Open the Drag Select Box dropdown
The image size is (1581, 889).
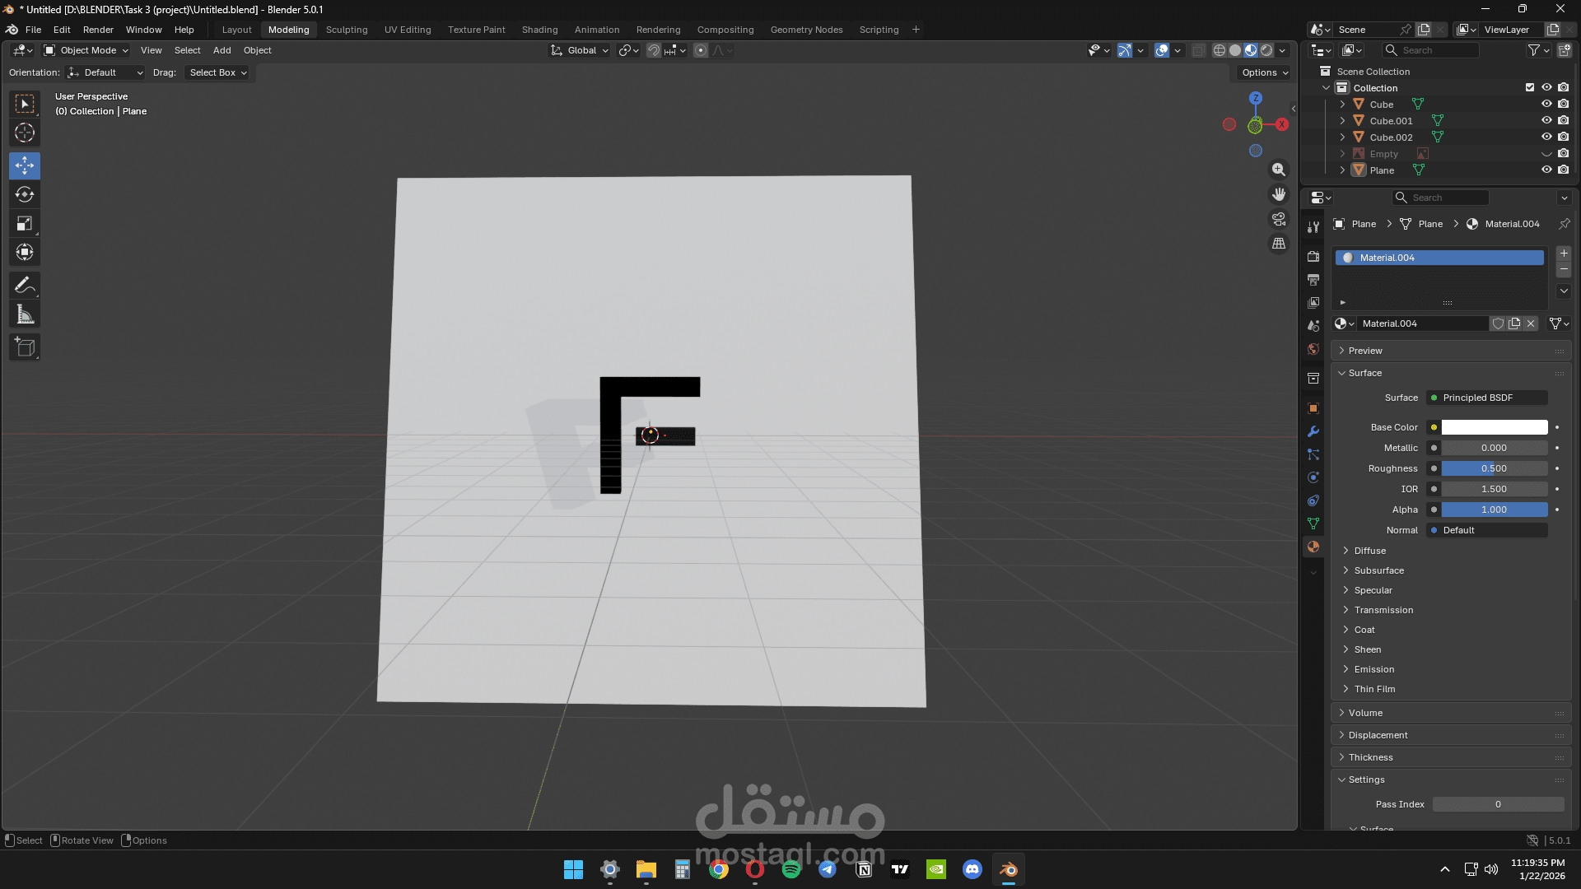217,72
